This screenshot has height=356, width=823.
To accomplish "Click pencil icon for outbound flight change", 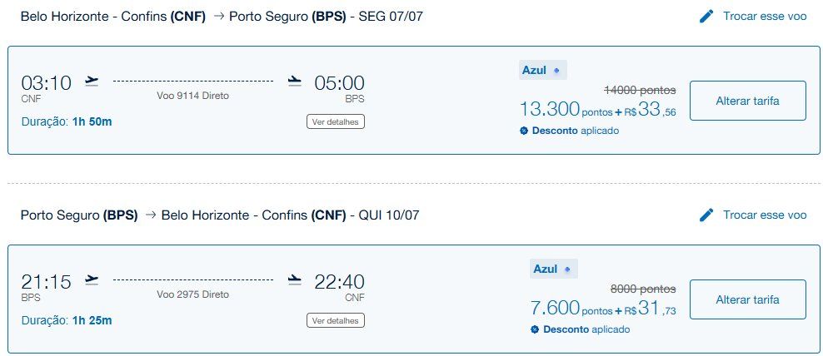I will pyautogui.click(x=706, y=16).
